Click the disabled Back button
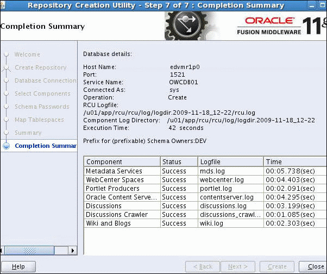This screenshot has width=327, height=274. 203,266
